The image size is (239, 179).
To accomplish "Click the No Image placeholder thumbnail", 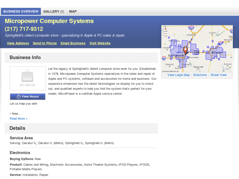I will click(x=28, y=78).
